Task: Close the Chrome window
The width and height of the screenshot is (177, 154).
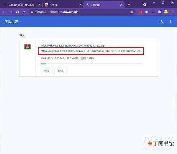Action: [173, 2]
